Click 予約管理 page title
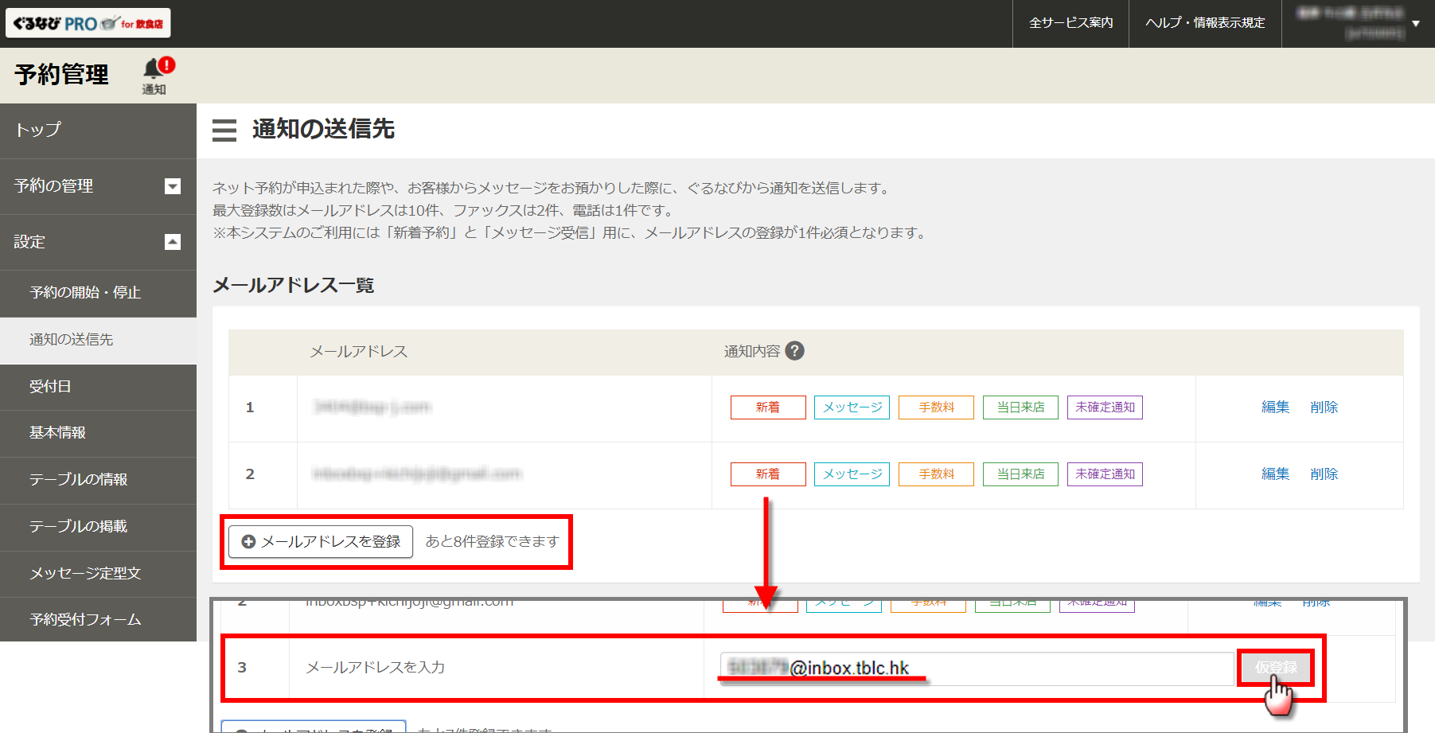This screenshot has height=733, width=1435. click(61, 75)
